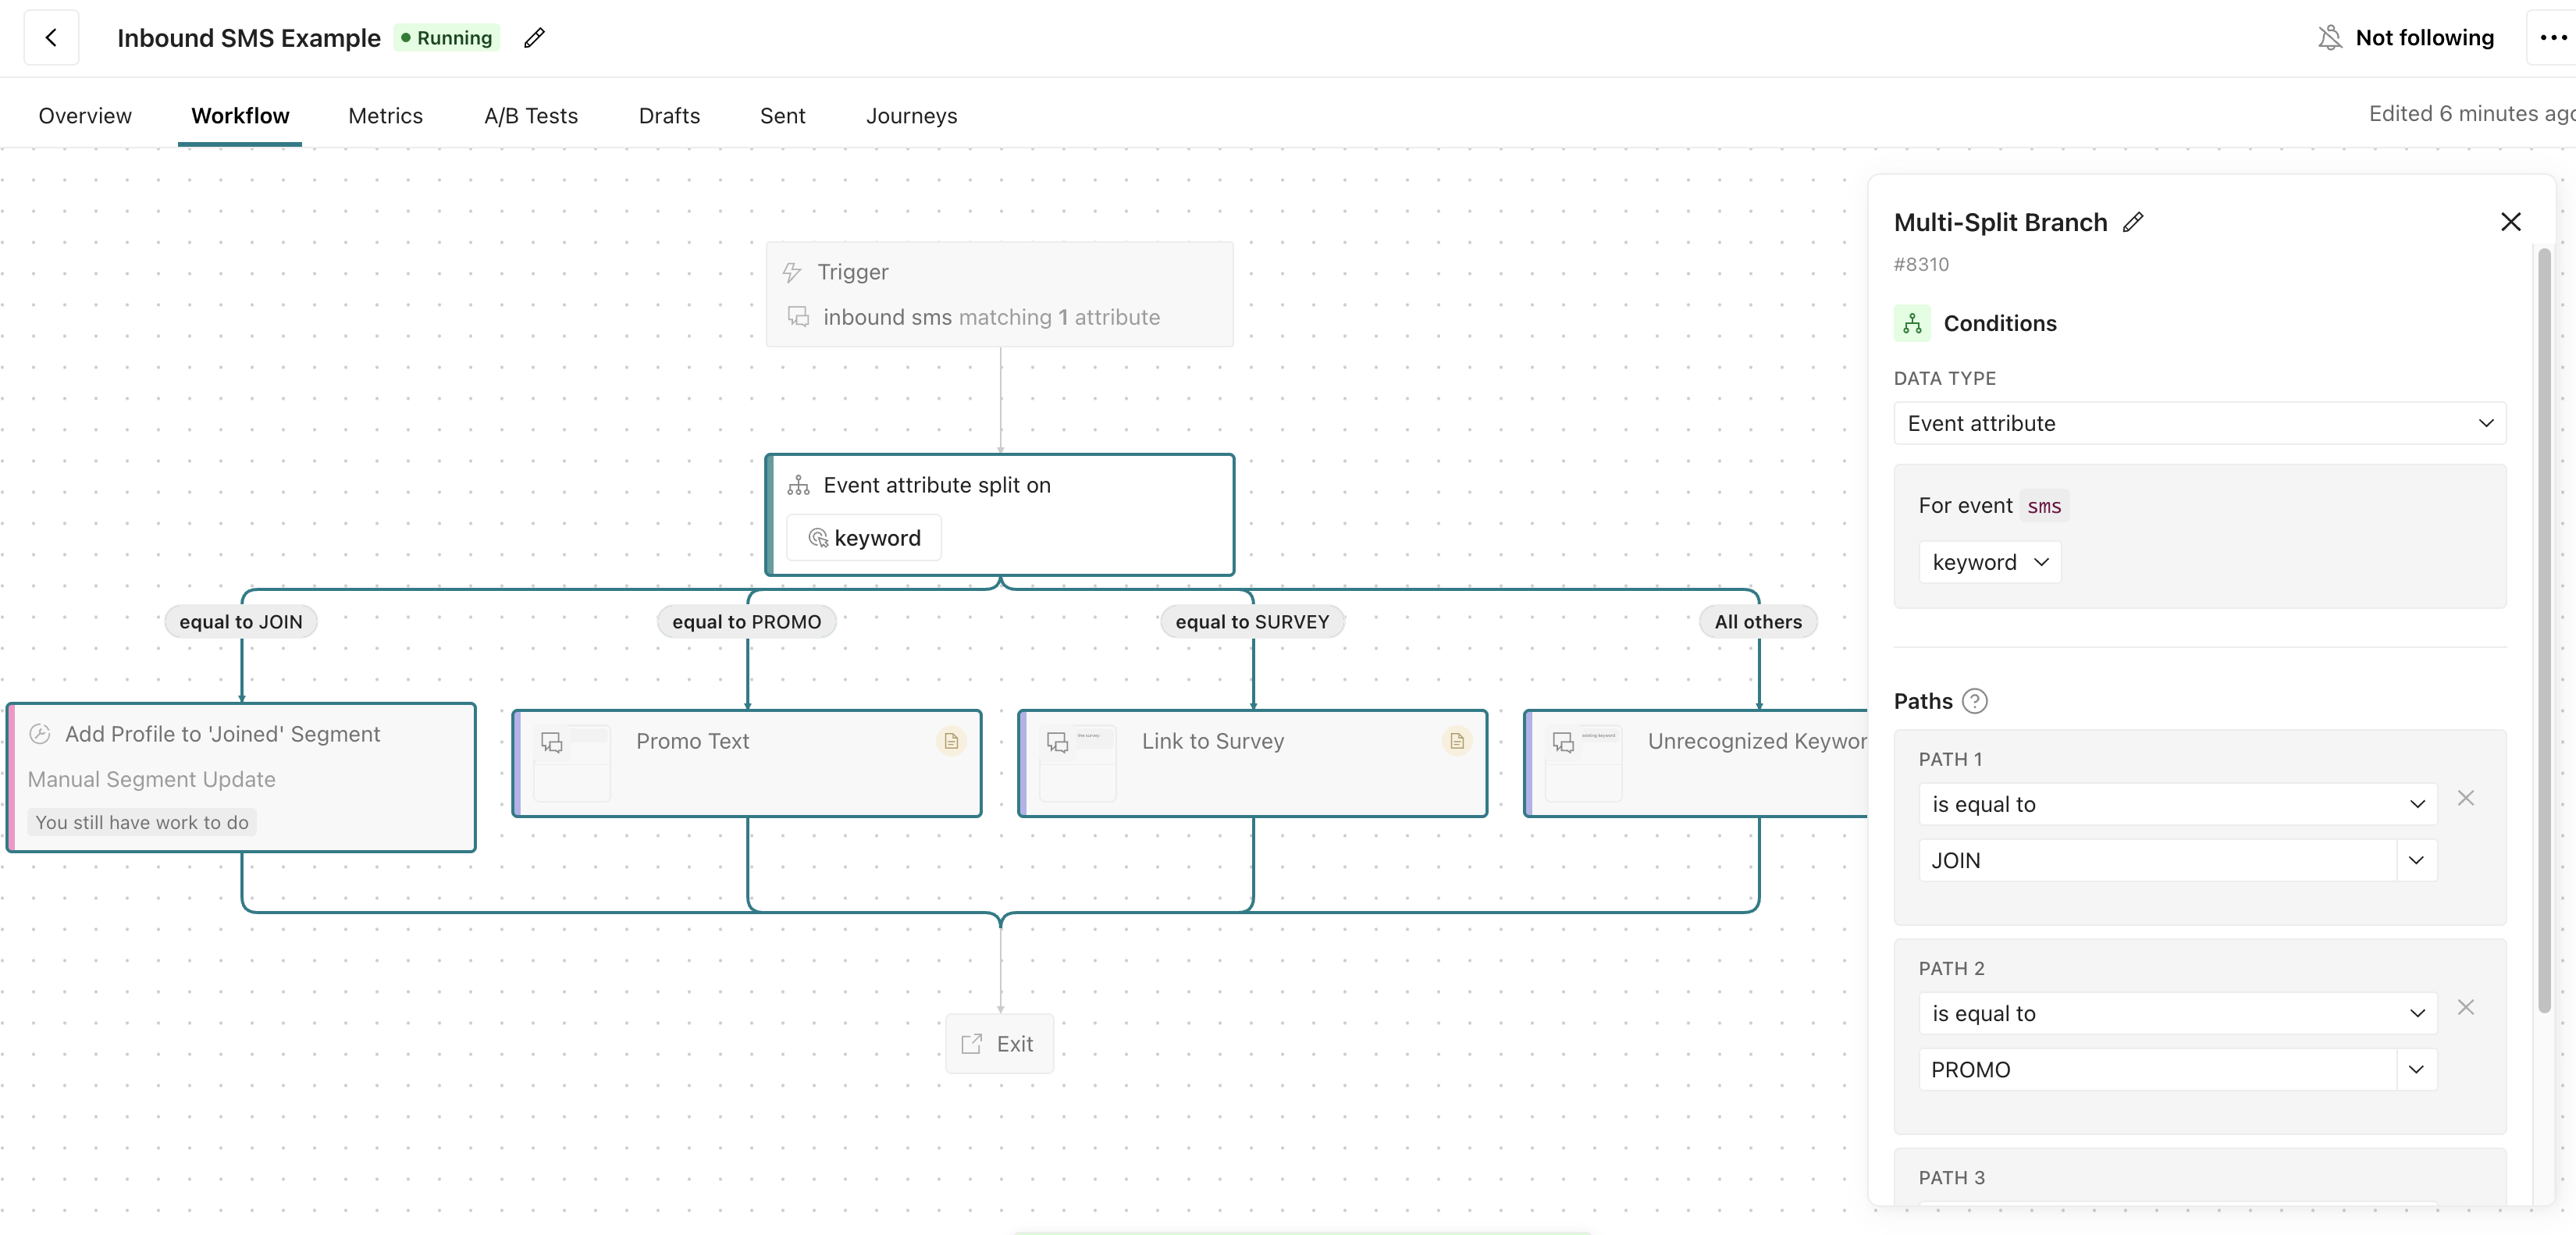Screen dimensions: 2576x1235
Task: Remove Path 2 with its X icon
Action: coord(2466,1007)
